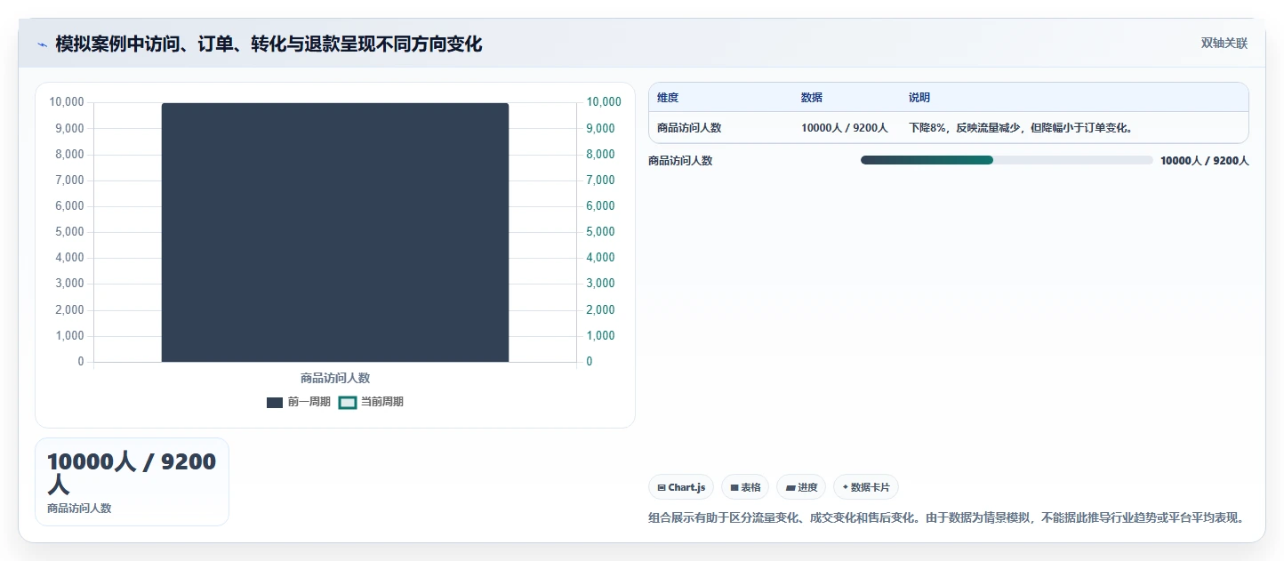Click the 说明 column header
Image resolution: width=1284 pixels, height=561 pixels.
(x=919, y=98)
